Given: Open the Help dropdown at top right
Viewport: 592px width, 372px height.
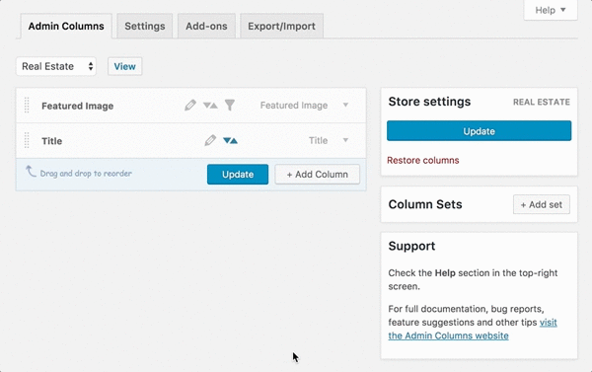Looking at the screenshot, I should tap(551, 10).
